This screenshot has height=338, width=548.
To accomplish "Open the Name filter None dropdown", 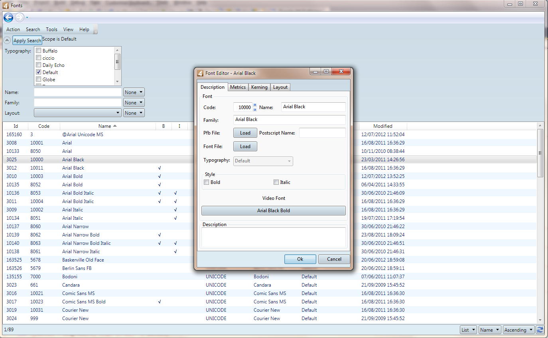I will pyautogui.click(x=134, y=92).
